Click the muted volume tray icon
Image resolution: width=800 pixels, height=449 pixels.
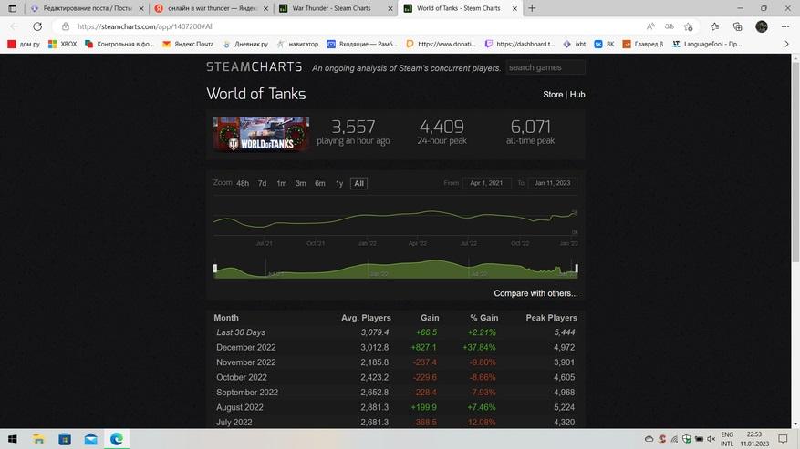tap(712, 439)
